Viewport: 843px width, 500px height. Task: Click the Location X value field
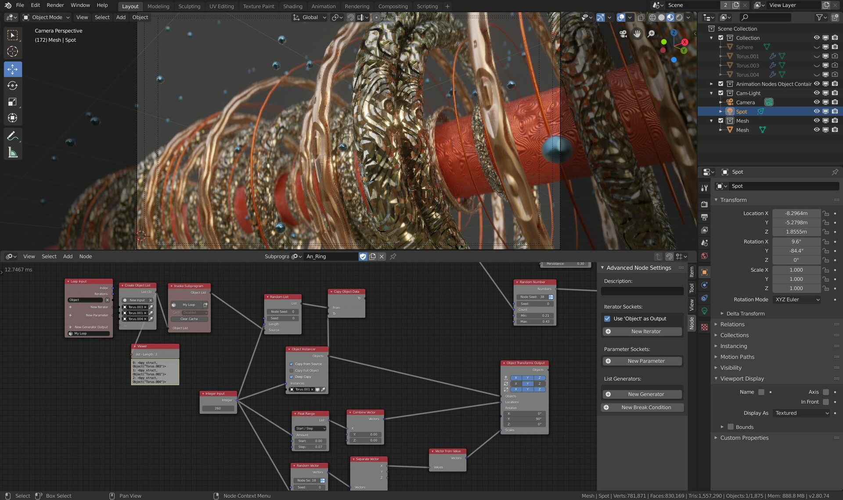click(x=796, y=214)
